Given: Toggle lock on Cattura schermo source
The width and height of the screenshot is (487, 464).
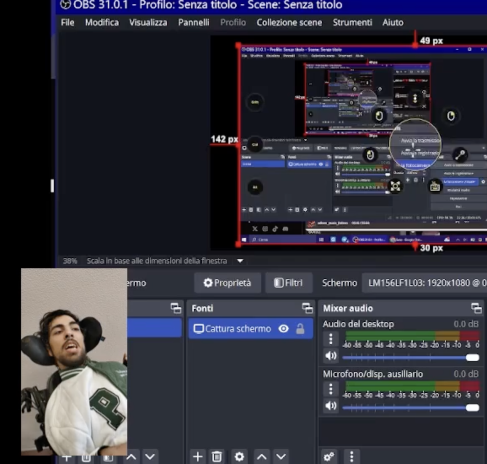Looking at the screenshot, I should (300, 329).
